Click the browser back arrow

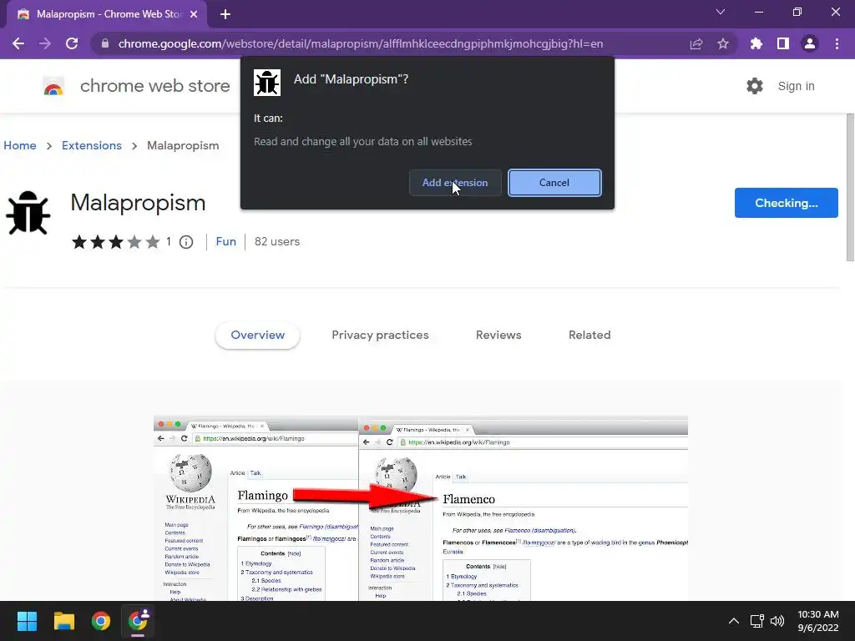point(18,43)
